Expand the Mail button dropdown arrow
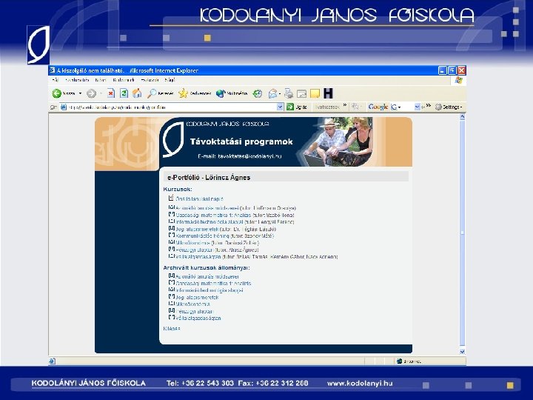This screenshot has width=533, height=400. (x=280, y=93)
